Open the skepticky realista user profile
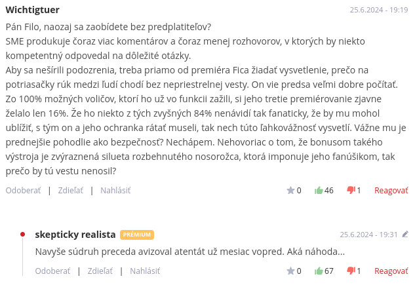The image size is (415, 287). [x=75, y=235]
